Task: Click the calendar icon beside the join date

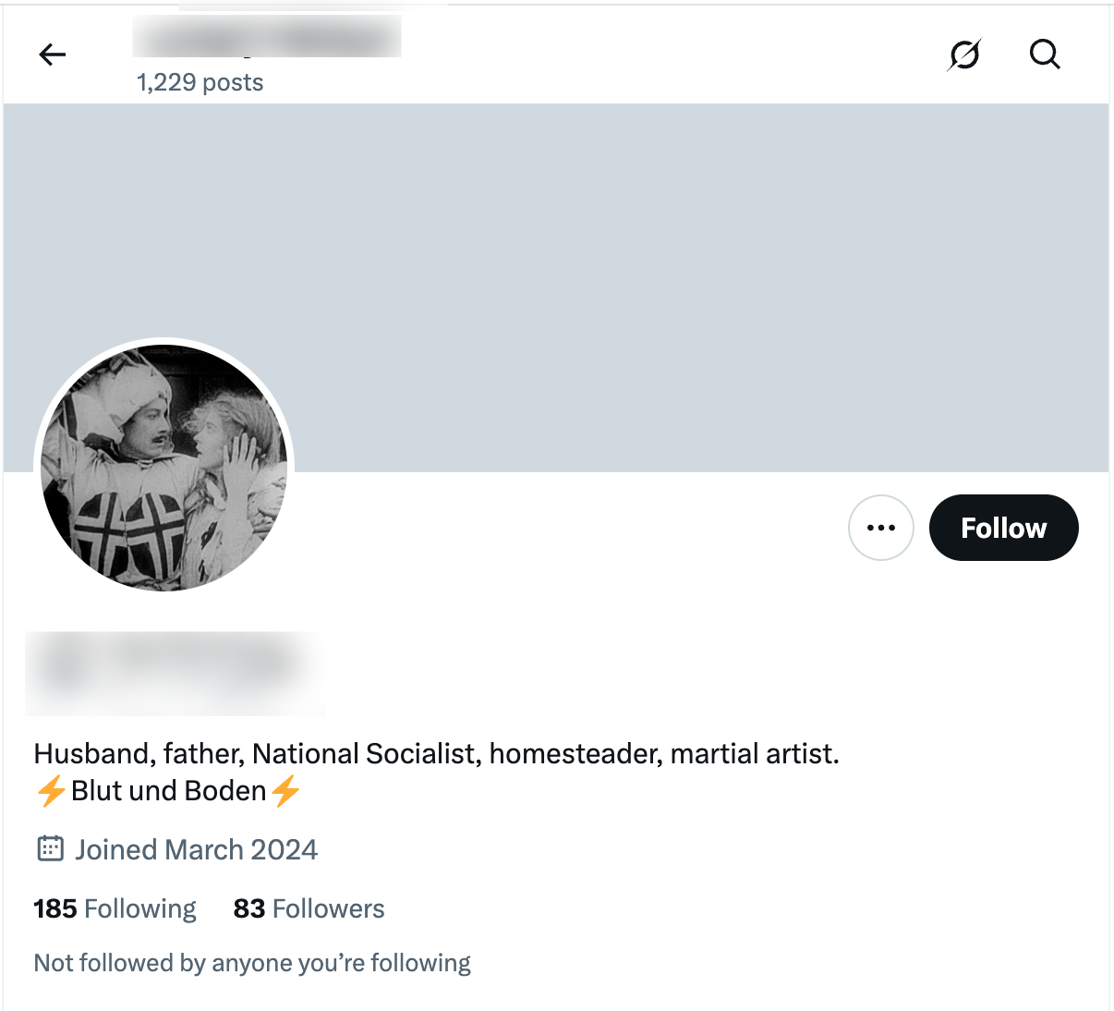Action: click(50, 848)
